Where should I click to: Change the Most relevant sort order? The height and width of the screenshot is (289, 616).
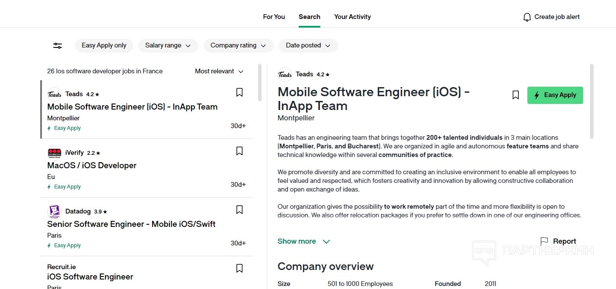[219, 71]
